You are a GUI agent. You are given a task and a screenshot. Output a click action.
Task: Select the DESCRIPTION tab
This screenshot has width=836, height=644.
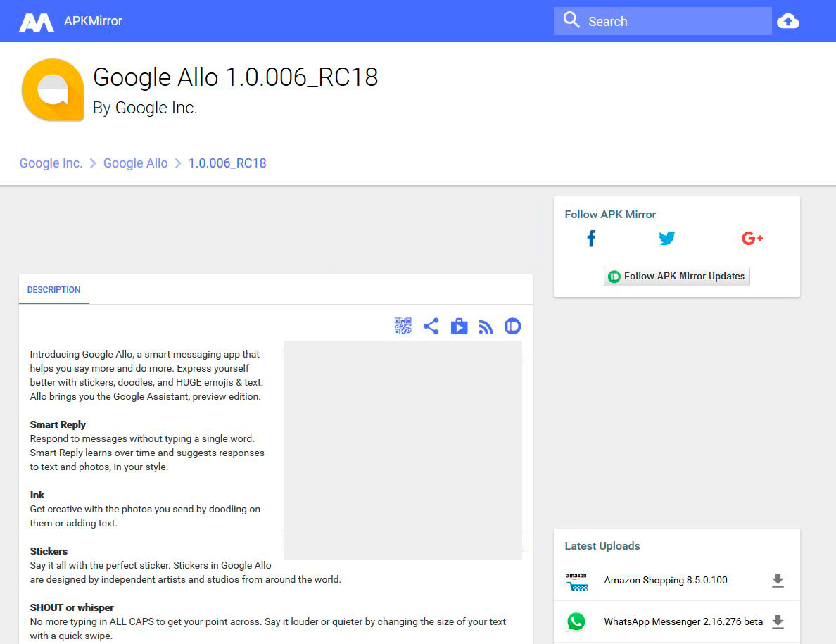pos(54,289)
